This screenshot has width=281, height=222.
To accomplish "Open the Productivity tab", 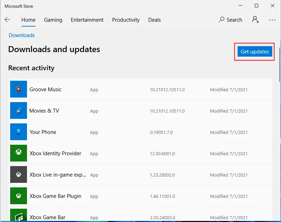I will (126, 20).
